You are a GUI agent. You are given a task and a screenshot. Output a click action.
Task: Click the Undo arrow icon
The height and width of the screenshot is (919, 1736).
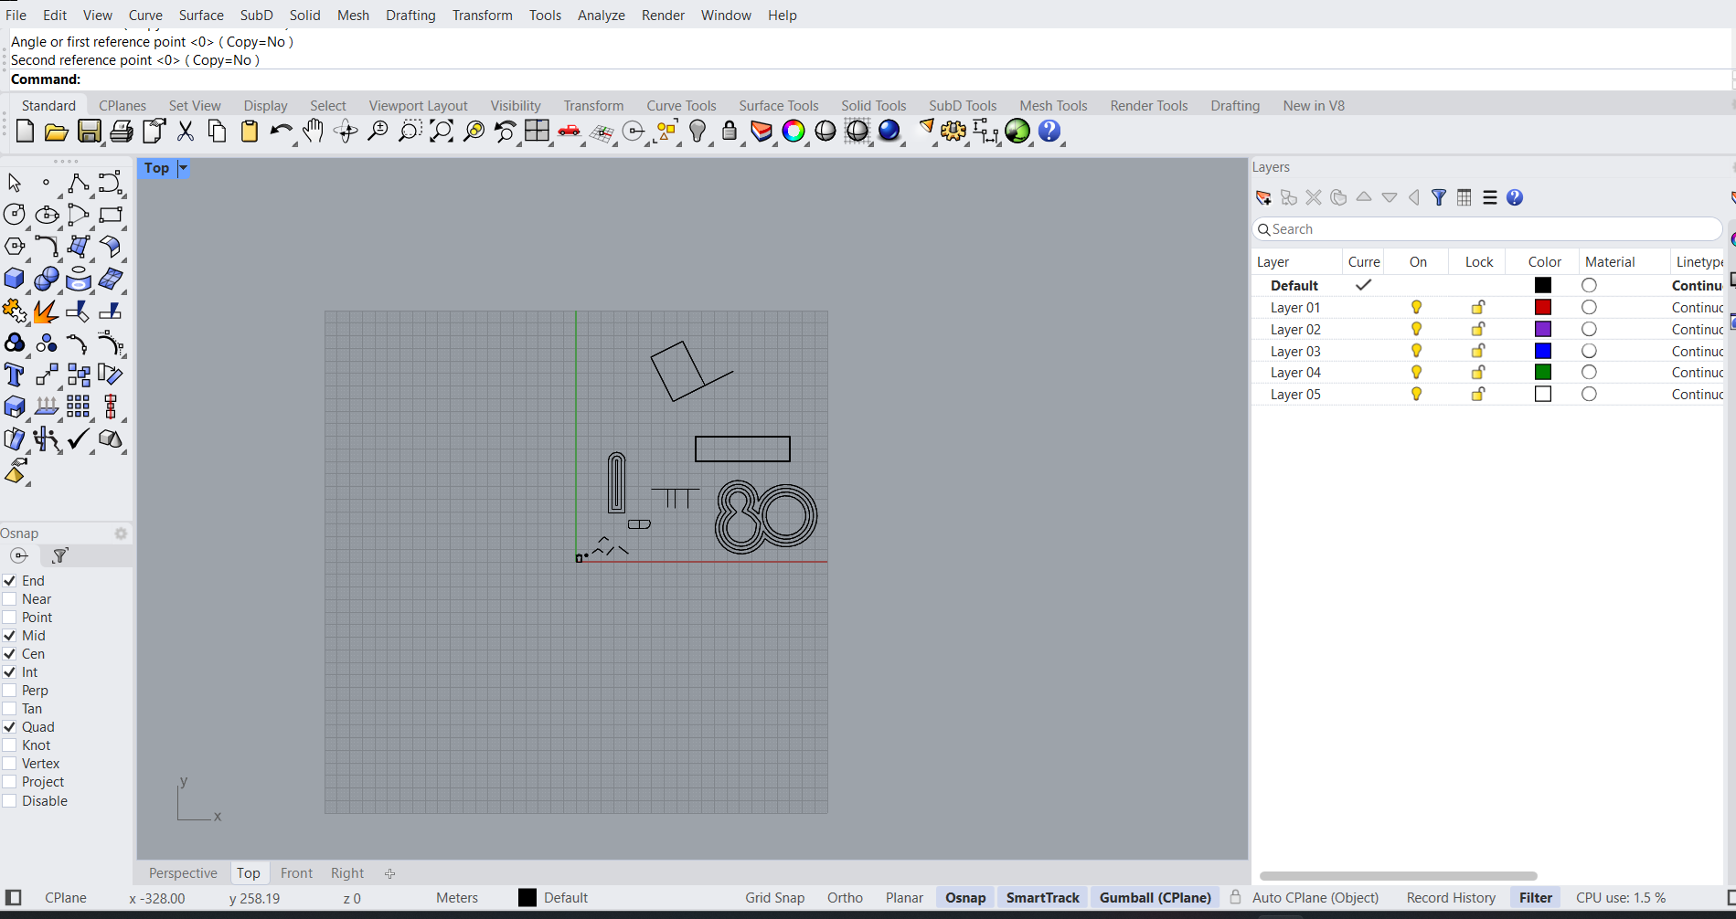pyautogui.click(x=281, y=132)
